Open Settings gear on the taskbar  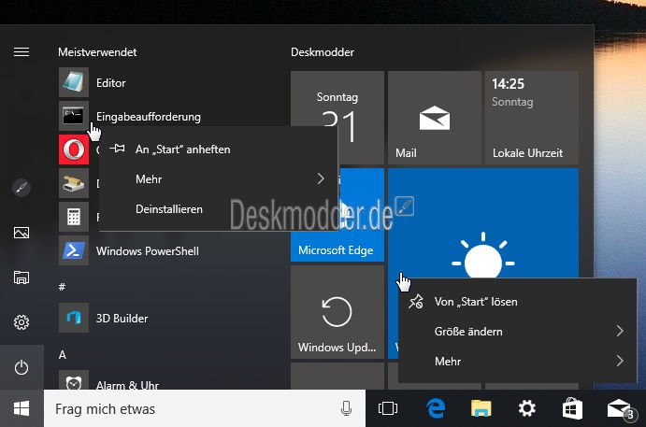pos(527,408)
